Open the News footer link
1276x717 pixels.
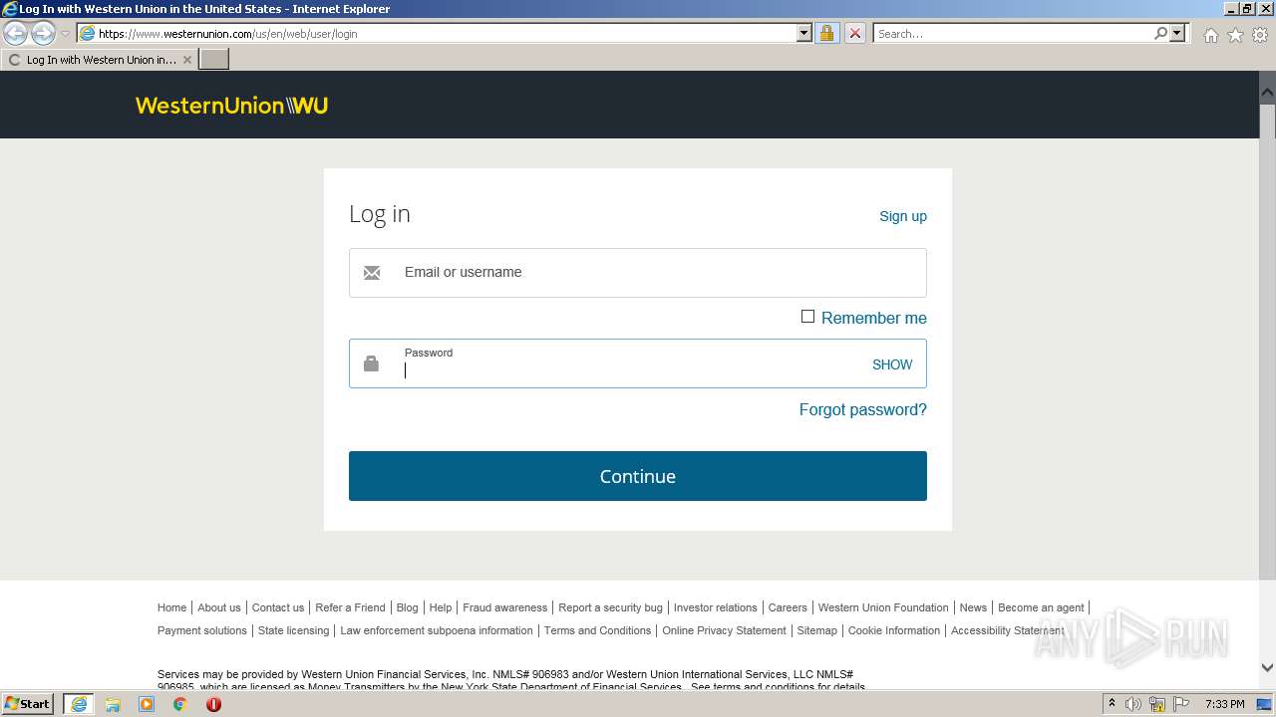pos(973,607)
